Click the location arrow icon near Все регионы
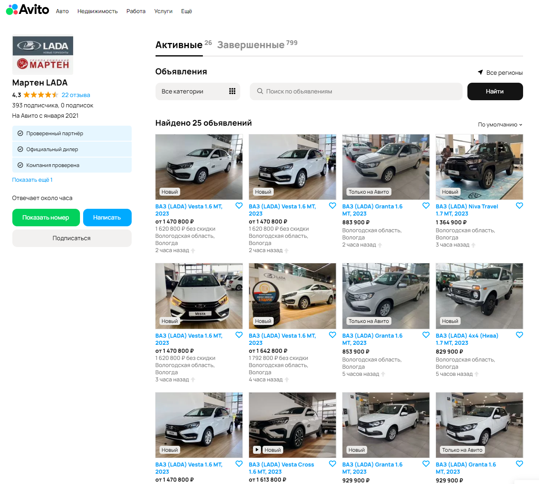539x484 pixels. [480, 72]
